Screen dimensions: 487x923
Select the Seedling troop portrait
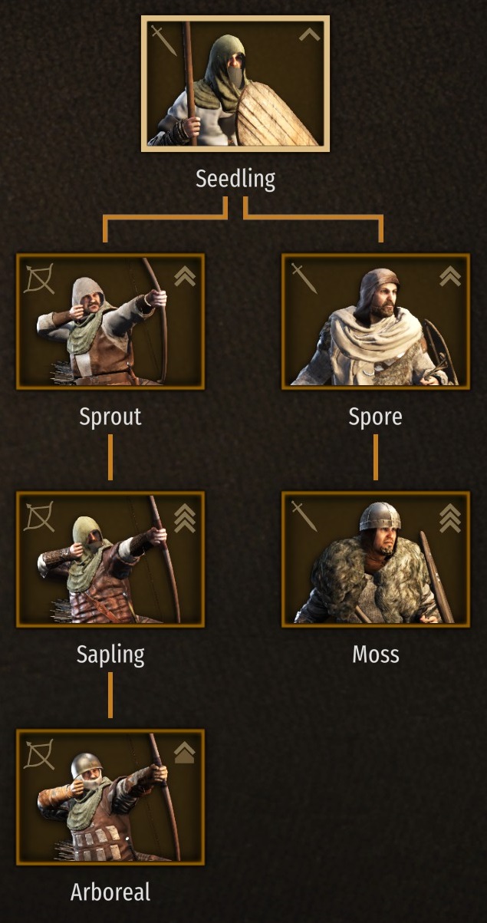coord(235,83)
